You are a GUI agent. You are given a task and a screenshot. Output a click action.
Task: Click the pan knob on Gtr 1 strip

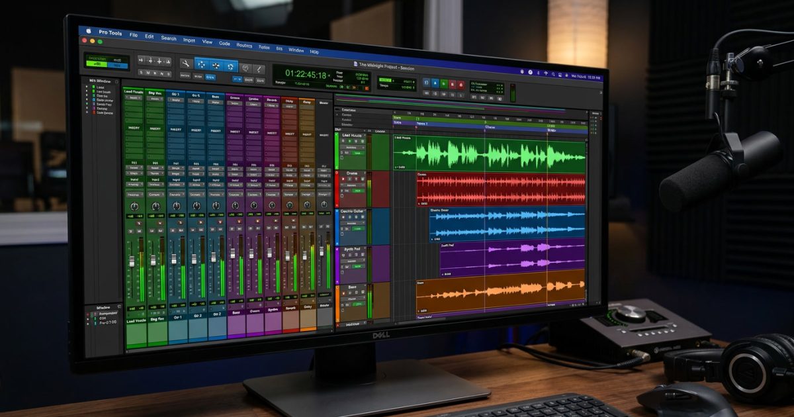(176, 206)
